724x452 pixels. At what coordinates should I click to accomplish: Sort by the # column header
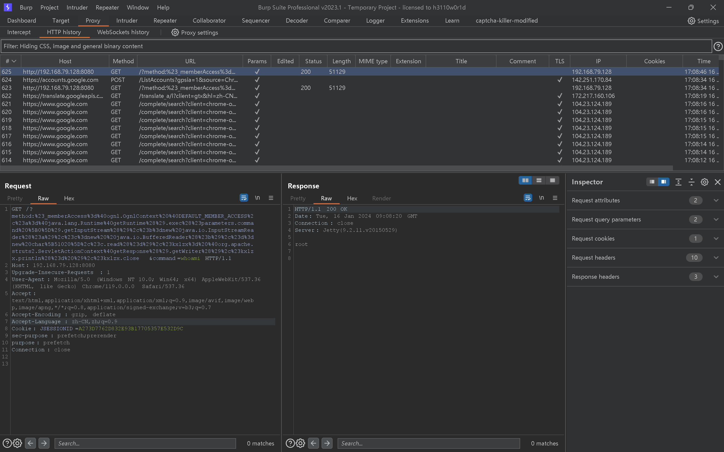[x=11, y=61]
